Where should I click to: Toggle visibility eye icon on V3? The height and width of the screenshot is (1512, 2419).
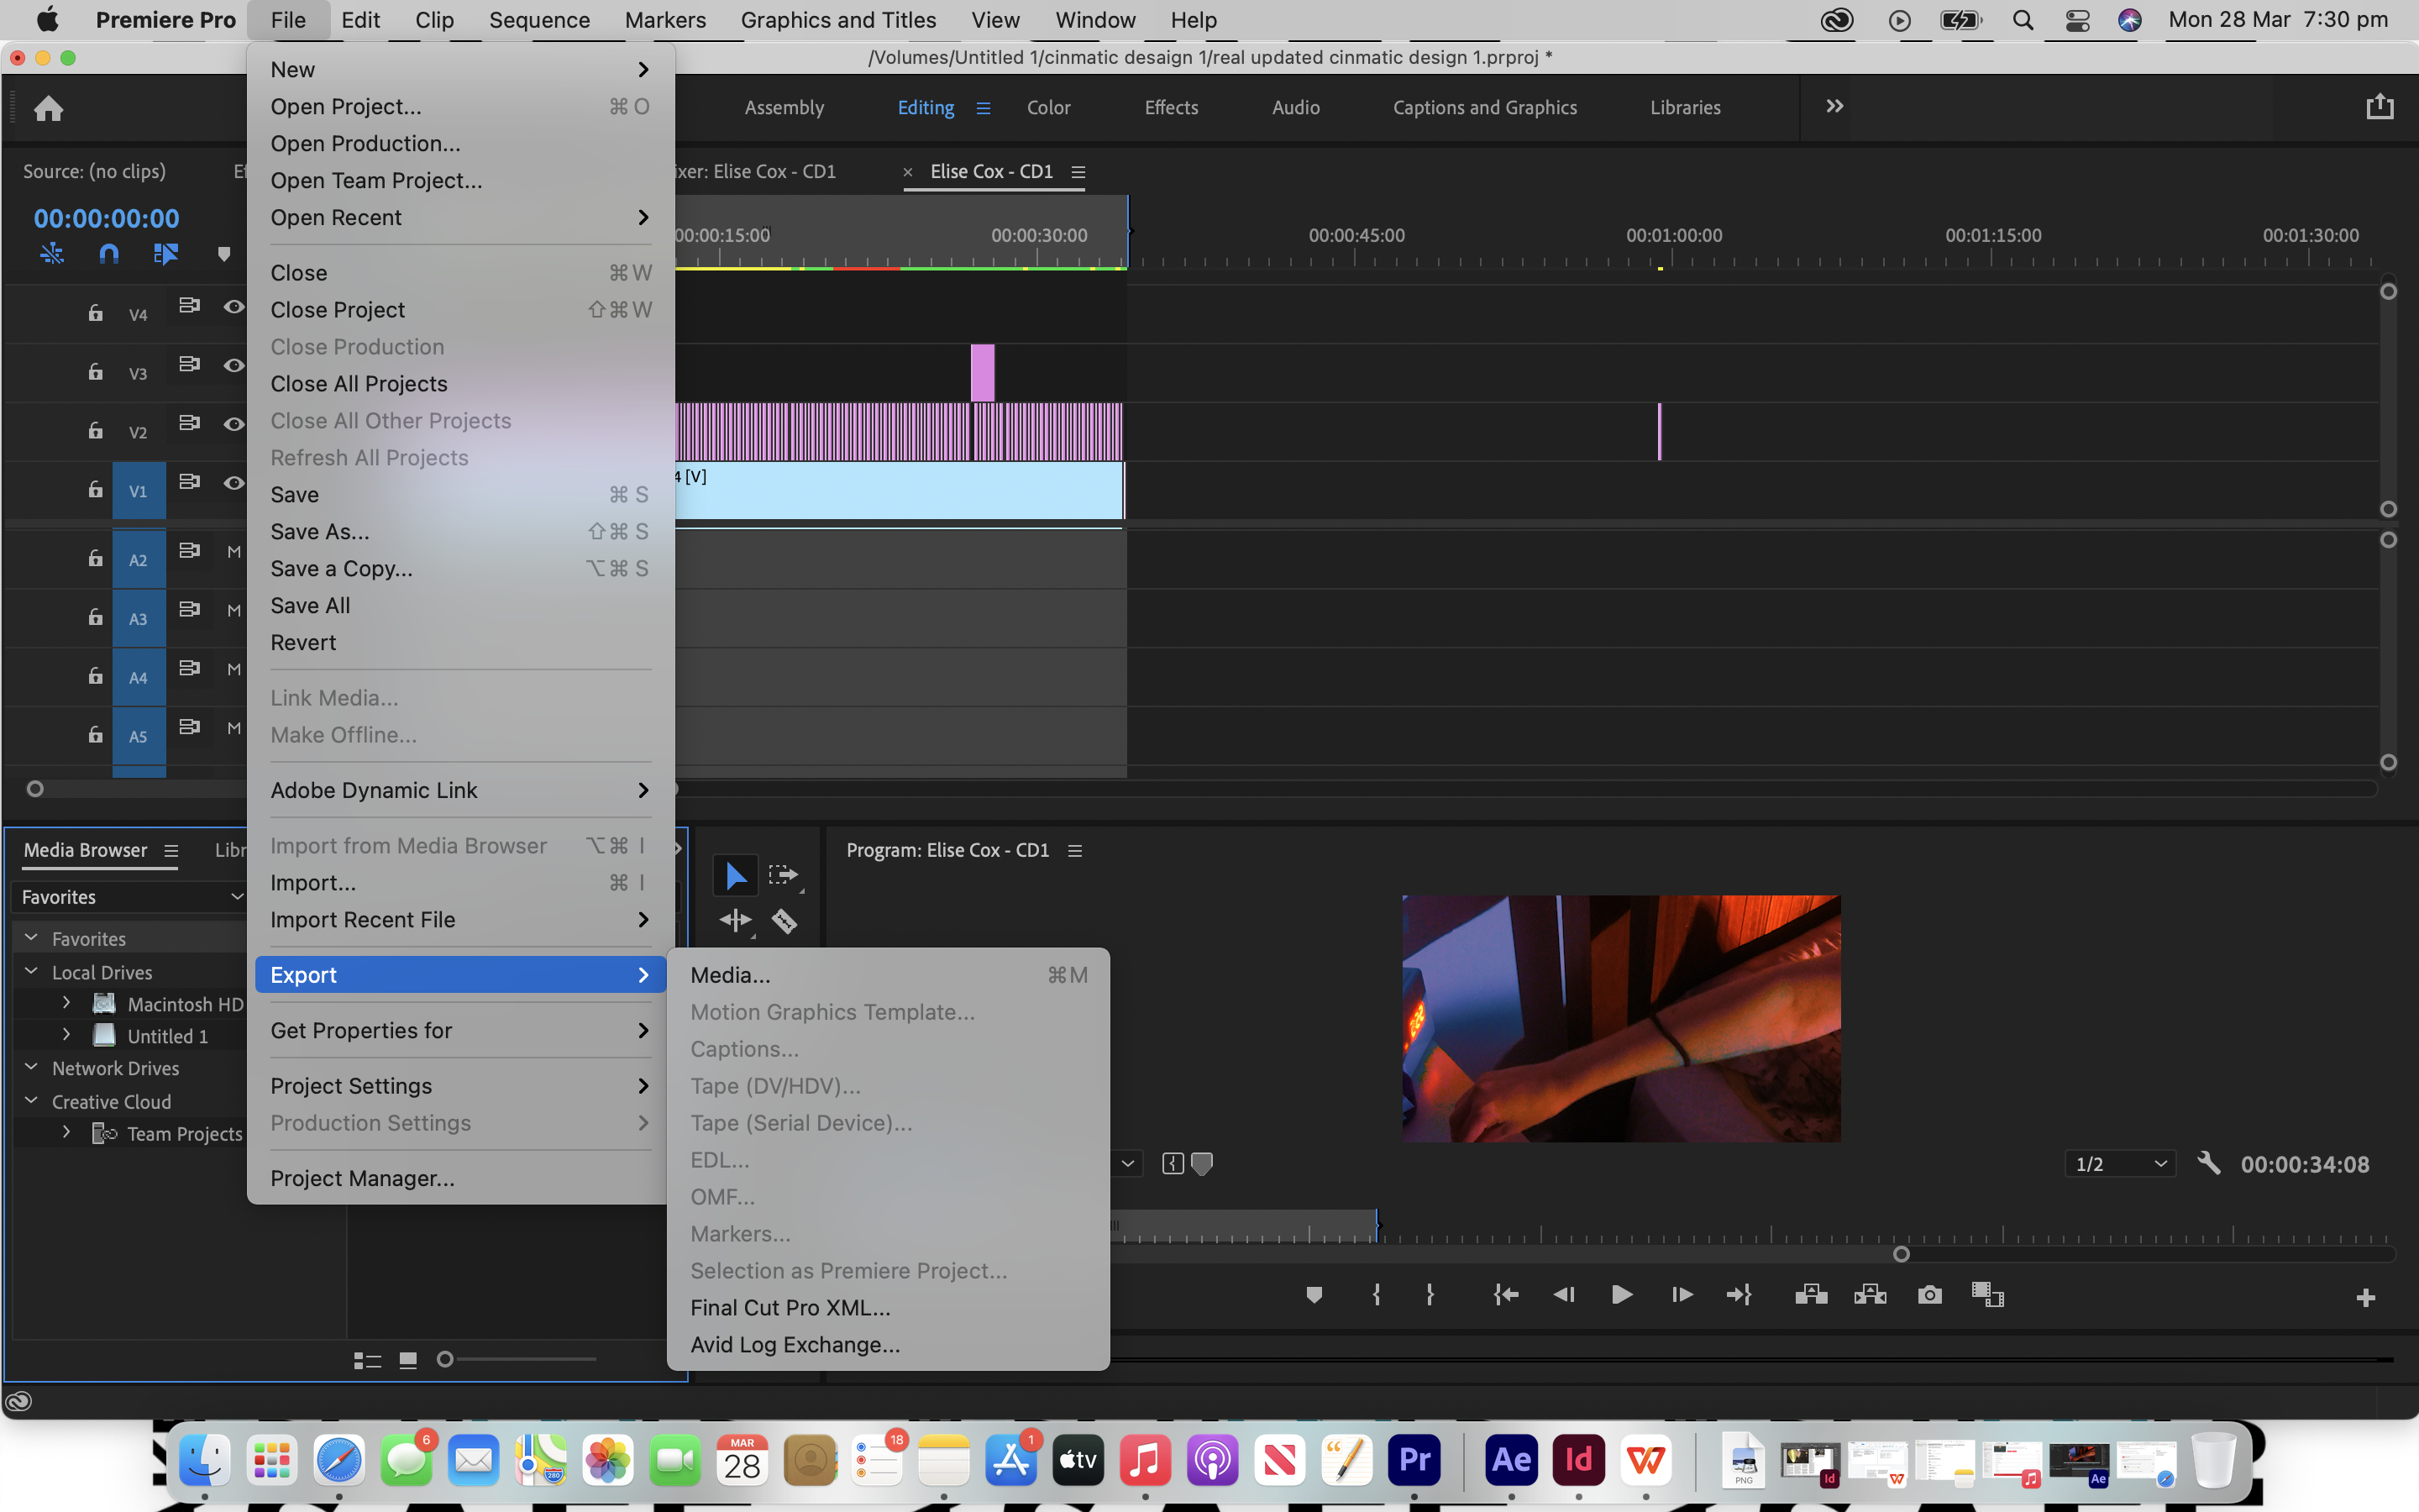coord(234,365)
